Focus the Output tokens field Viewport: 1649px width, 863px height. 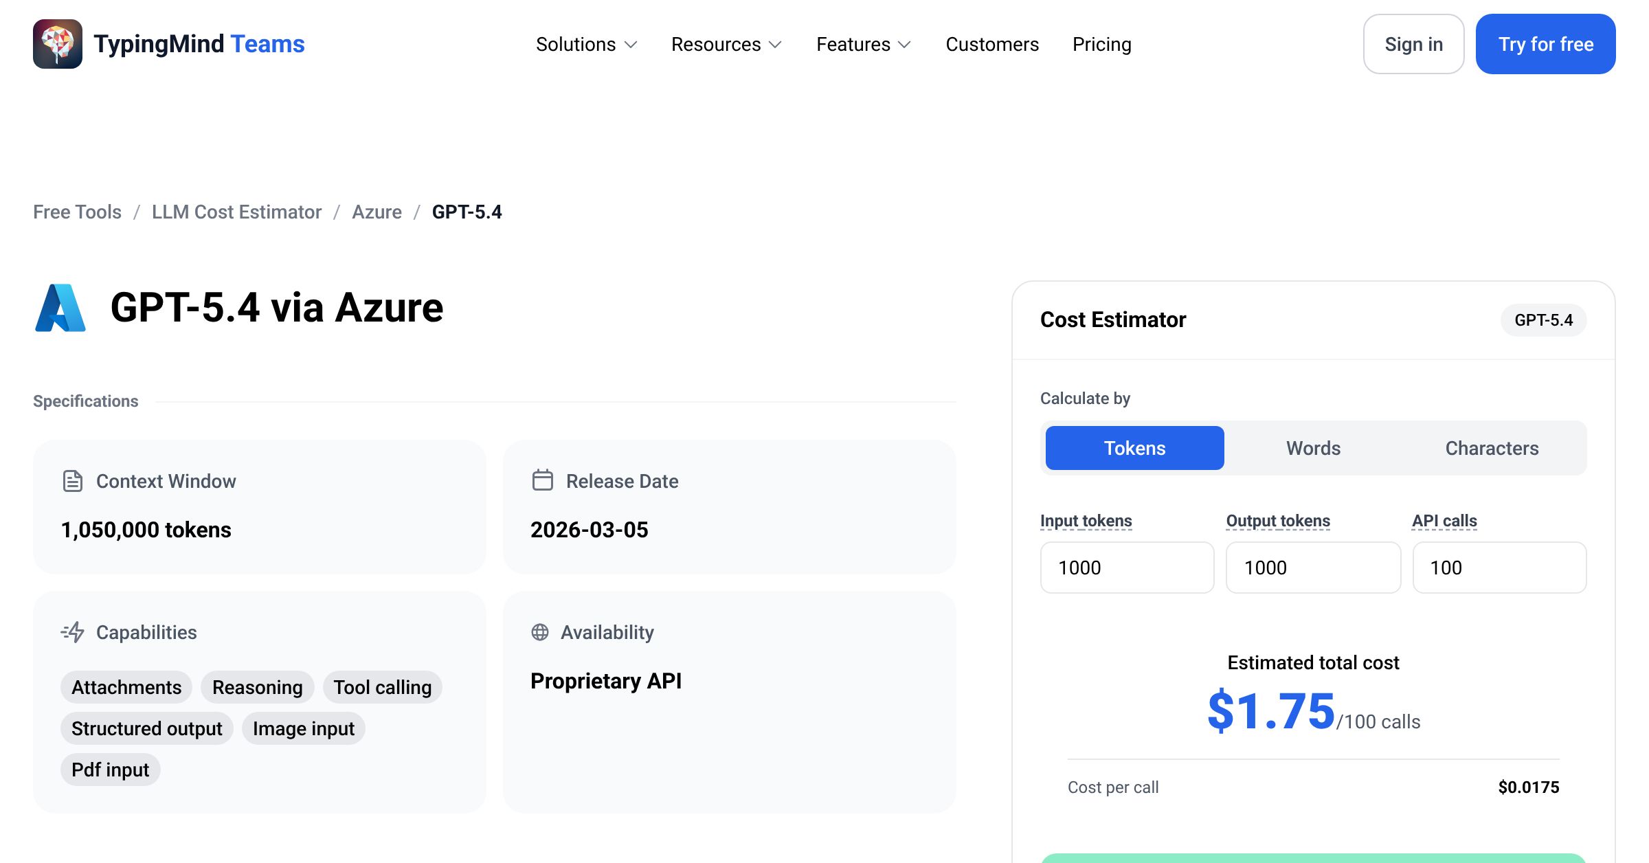coord(1314,568)
